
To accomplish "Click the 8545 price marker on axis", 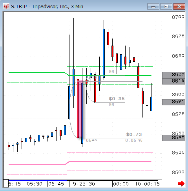I will (173, 138).
